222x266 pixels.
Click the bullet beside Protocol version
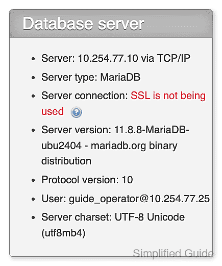(33, 180)
